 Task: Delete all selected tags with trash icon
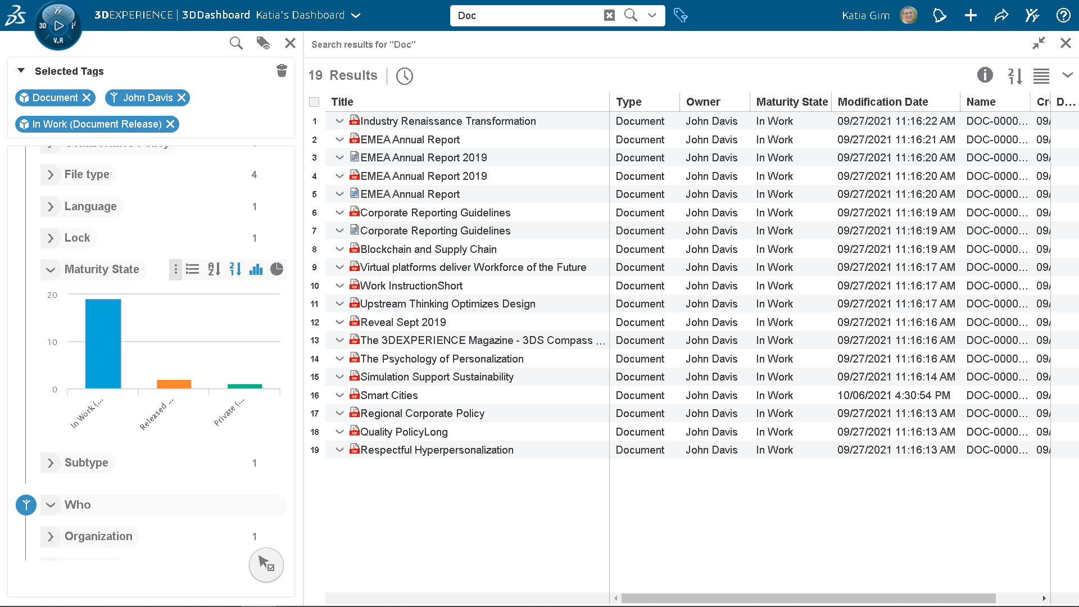click(x=282, y=71)
